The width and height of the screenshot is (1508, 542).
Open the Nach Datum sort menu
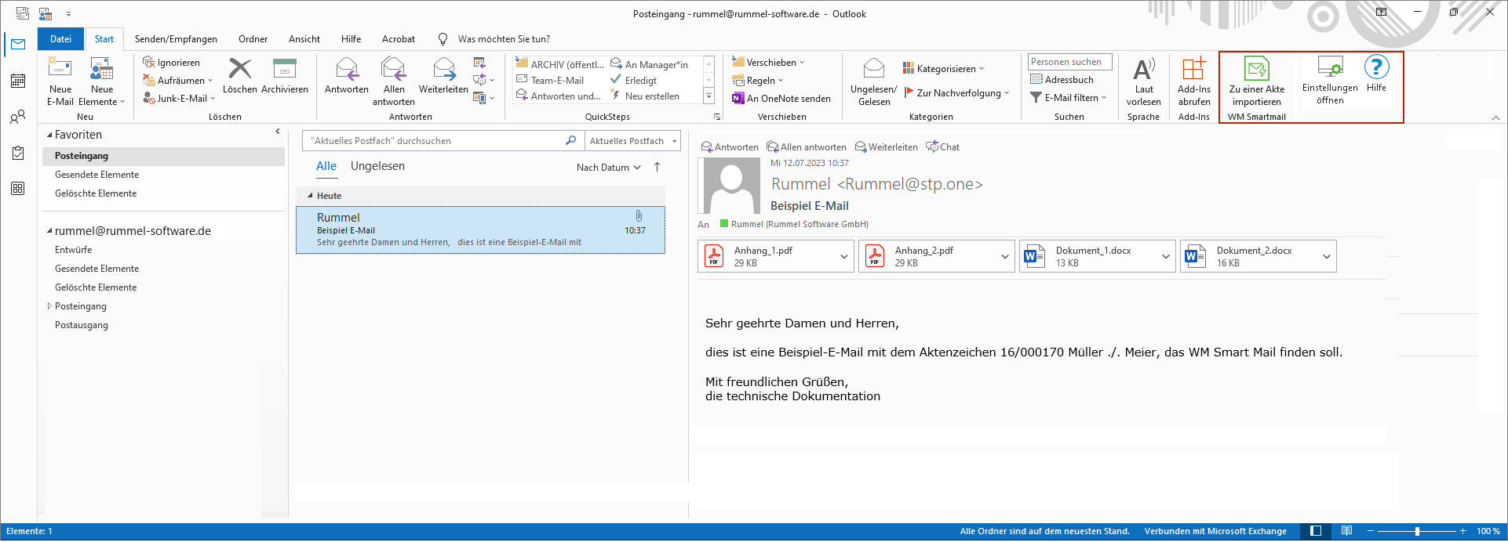pos(608,168)
